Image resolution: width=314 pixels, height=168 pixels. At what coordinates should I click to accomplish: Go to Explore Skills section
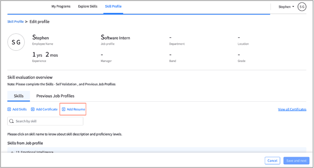pos(88,6)
